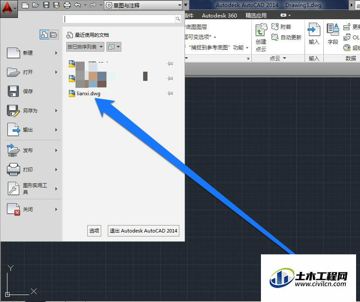Select 另存为 in the application menu
Screen dimensions: 360x302
[32, 111]
